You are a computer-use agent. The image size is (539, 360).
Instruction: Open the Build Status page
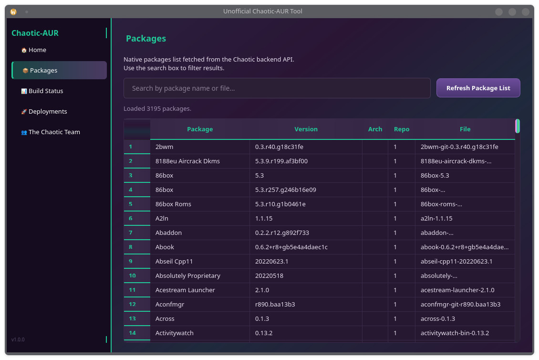click(x=46, y=91)
